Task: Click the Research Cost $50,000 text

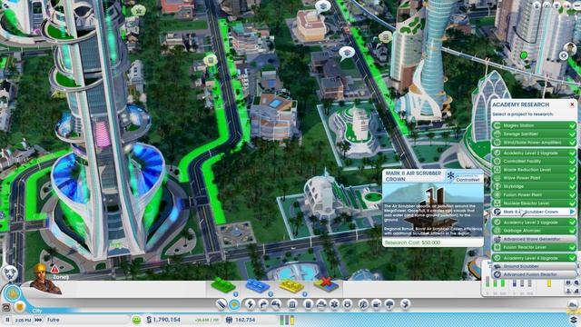Action: (x=412, y=243)
